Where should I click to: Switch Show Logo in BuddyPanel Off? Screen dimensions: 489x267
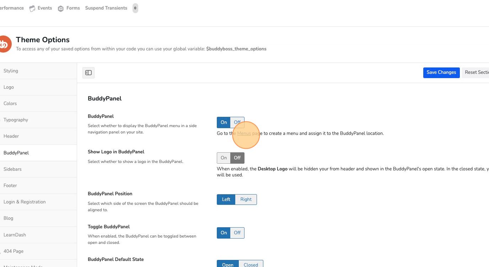[x=237, y=158]
